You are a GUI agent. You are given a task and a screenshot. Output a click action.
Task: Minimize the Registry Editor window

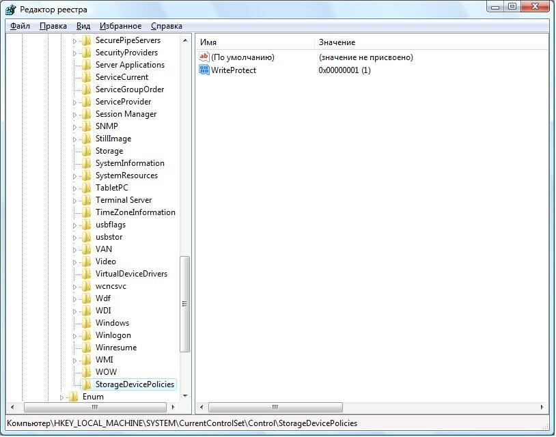496,7
